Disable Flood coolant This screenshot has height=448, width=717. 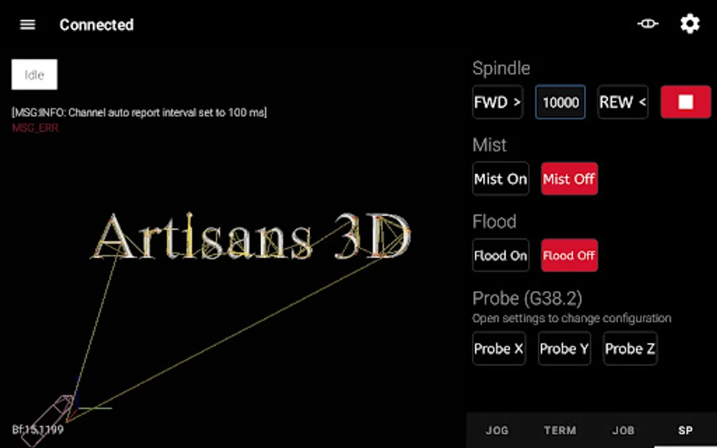pos(569,255)
